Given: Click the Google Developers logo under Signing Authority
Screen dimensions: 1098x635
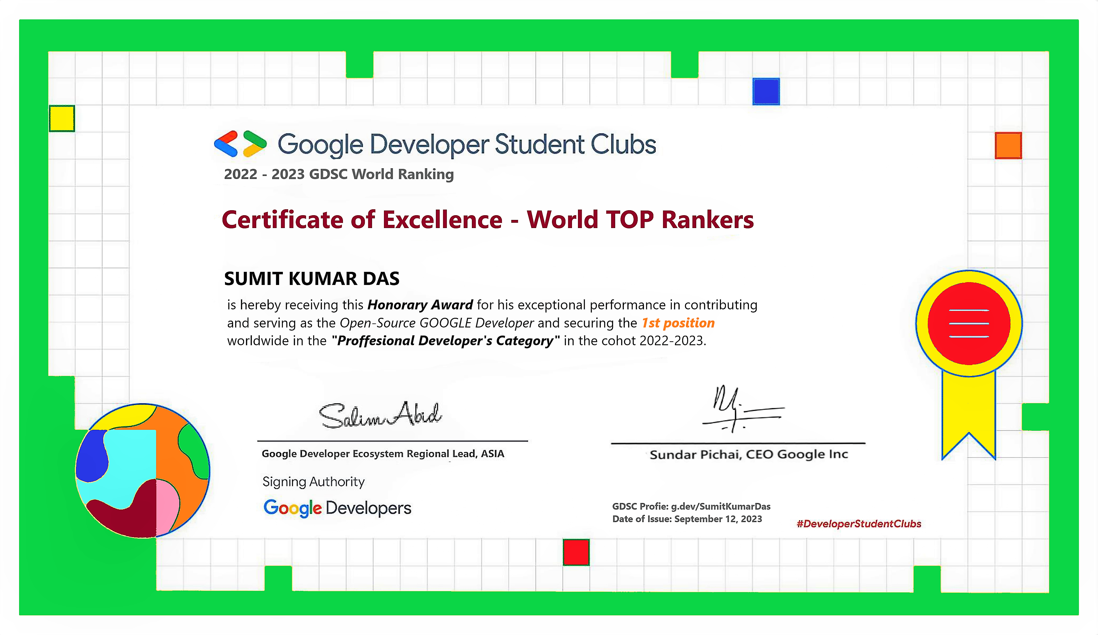Looking at the screenshot, I should point(337,508).
